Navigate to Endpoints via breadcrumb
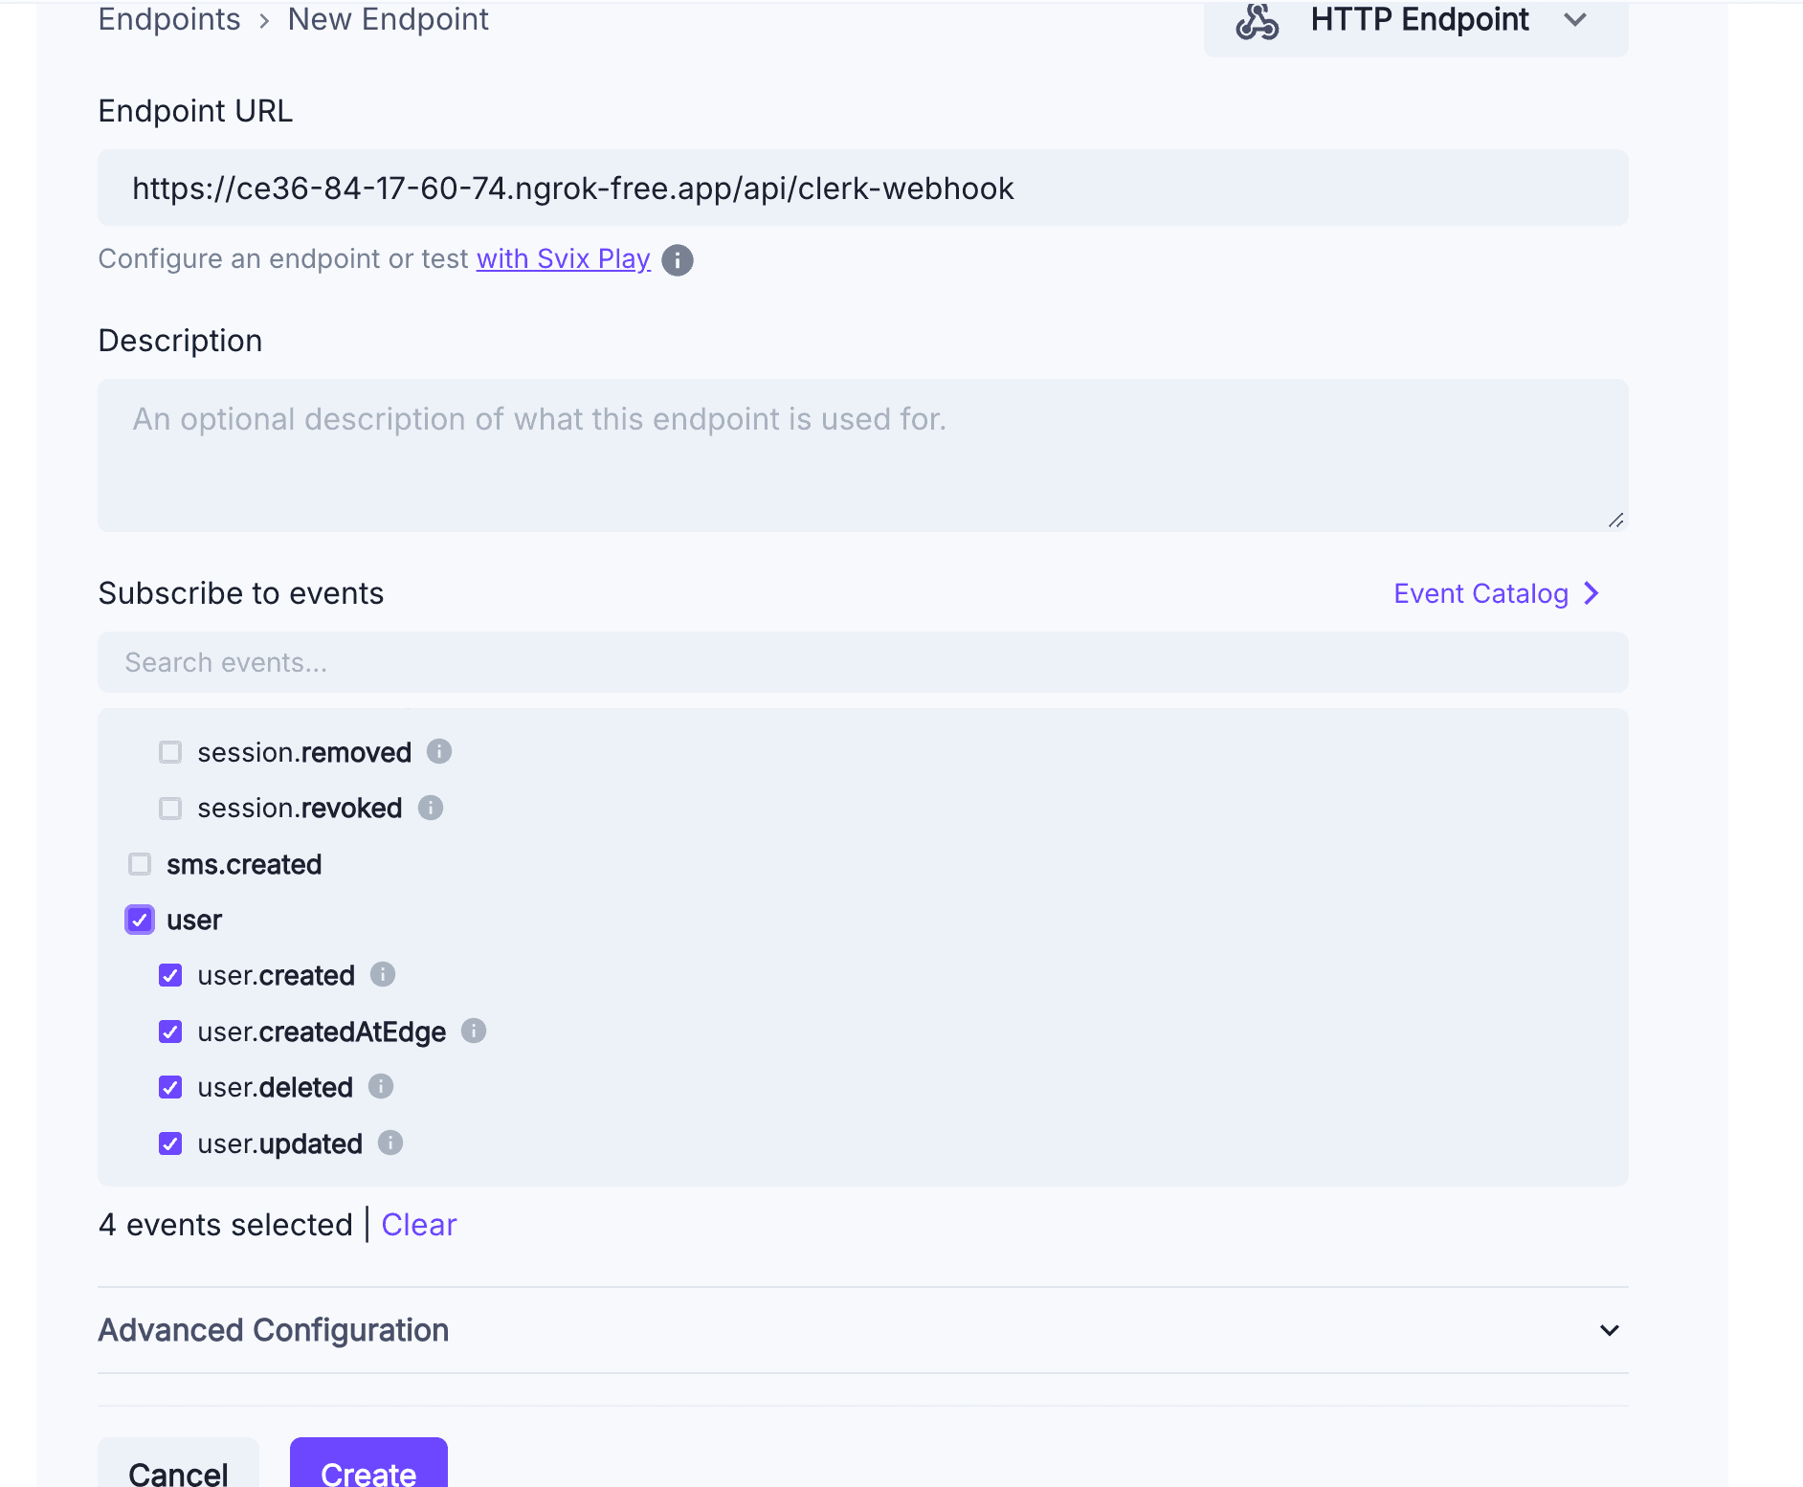 pyautogui.click(x=168, y=19)
